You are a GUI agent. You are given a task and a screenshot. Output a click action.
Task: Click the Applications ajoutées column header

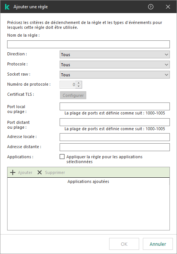(x=88, y=181)
